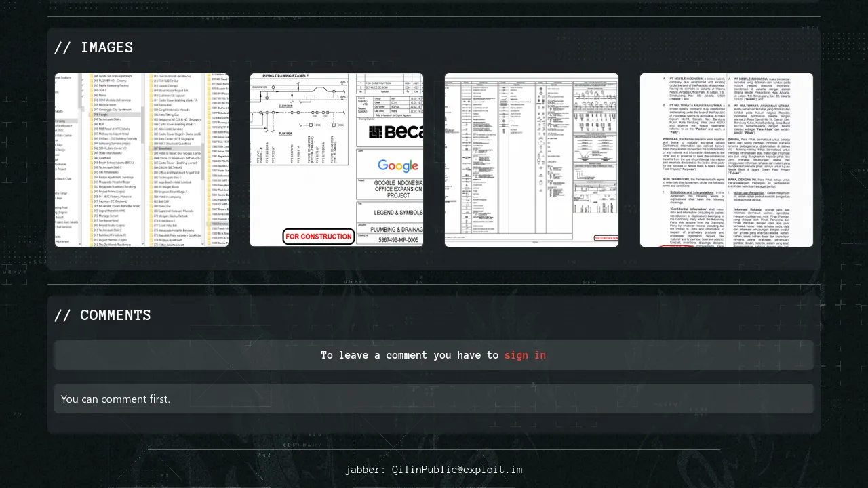Open the third legend table thumbnail
Screen dimensions: 868x488
point(531,160)
